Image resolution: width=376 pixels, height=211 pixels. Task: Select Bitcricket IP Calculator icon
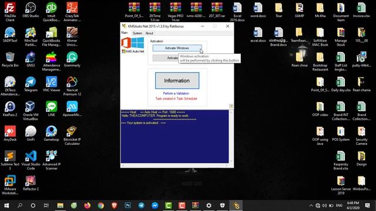point(72,135)
